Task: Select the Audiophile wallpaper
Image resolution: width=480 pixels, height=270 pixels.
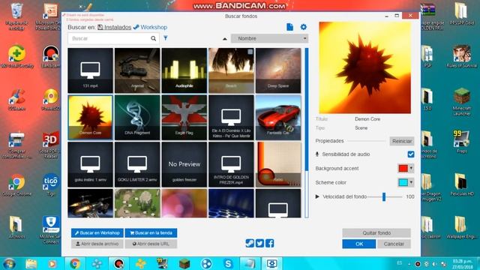Action: coord(184,70)
